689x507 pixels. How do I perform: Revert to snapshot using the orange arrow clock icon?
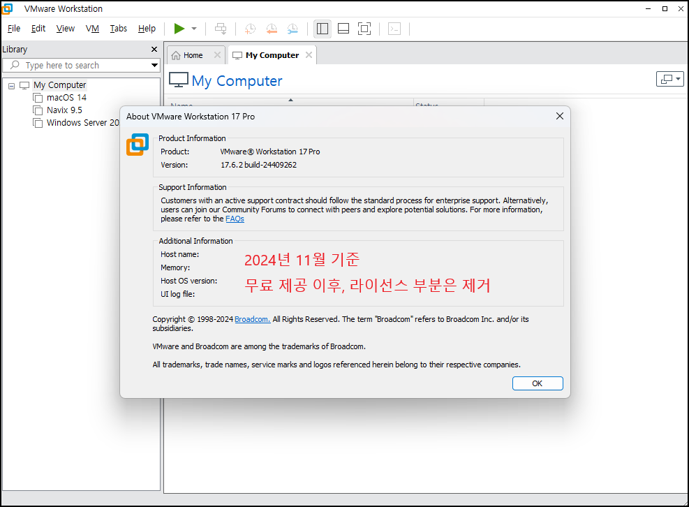(272, 29)
